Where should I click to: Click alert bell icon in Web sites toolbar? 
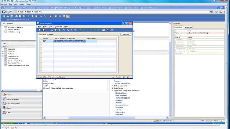click(107, 30)
